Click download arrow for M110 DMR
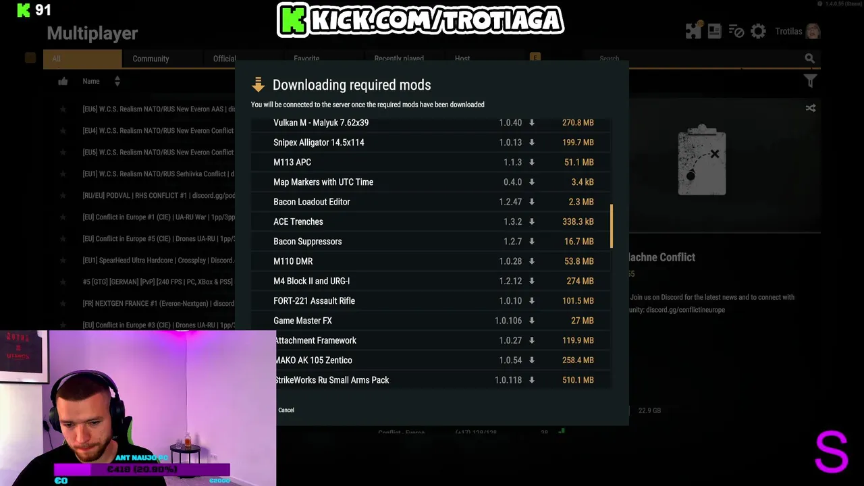Viewport: 864px width, 486px height. coord(532,261)
